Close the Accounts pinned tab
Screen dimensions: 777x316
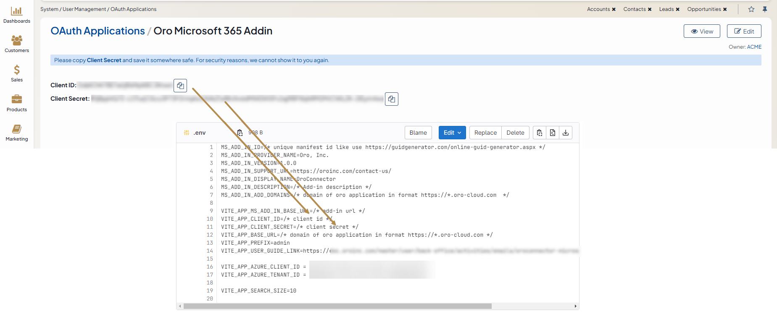(614, 9)
